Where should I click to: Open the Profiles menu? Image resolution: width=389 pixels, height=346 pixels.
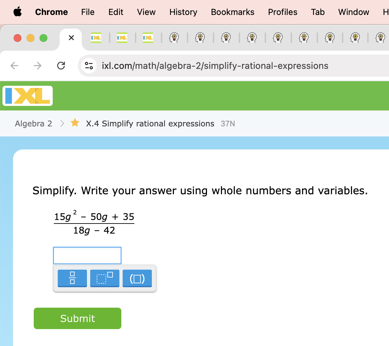coord(283,12)
